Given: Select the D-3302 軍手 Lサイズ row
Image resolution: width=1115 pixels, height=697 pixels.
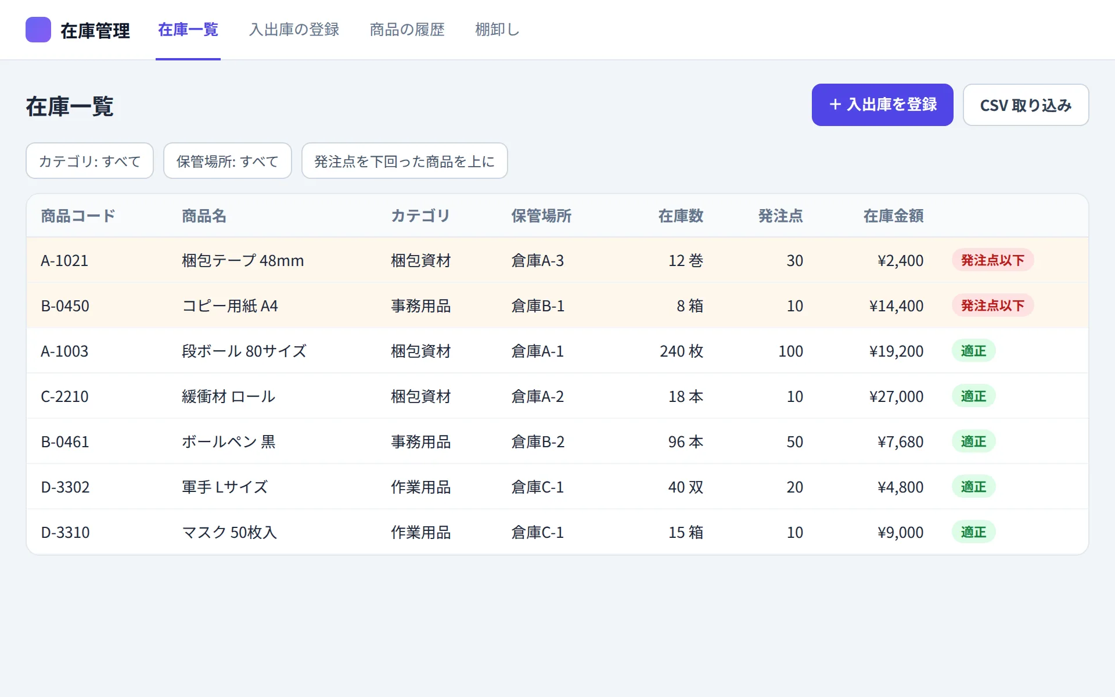Looking at the screenshot, I should (x=557, y=487).
